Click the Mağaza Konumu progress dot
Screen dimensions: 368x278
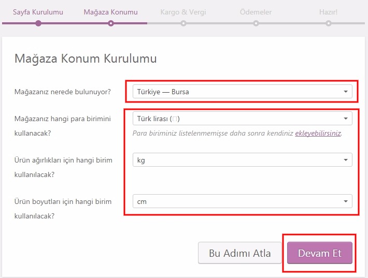click(111, 23)
